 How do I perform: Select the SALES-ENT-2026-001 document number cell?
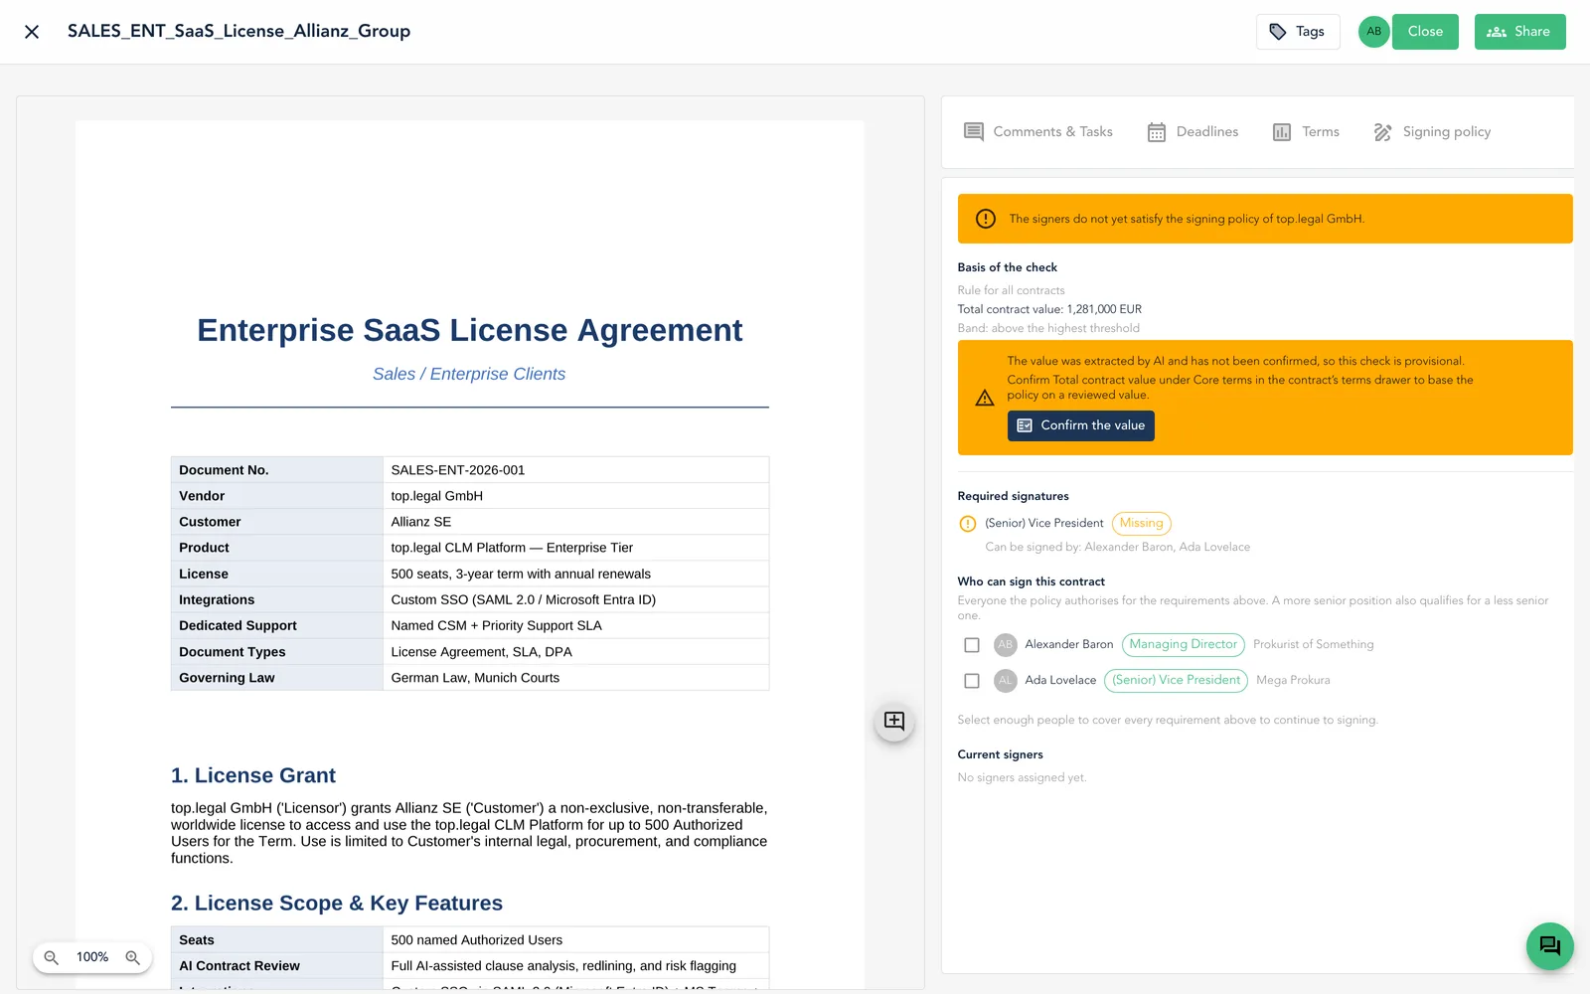click(575, 470)
